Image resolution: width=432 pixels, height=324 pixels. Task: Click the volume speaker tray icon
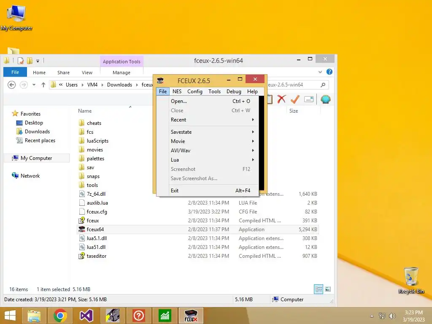pos(392,316)
